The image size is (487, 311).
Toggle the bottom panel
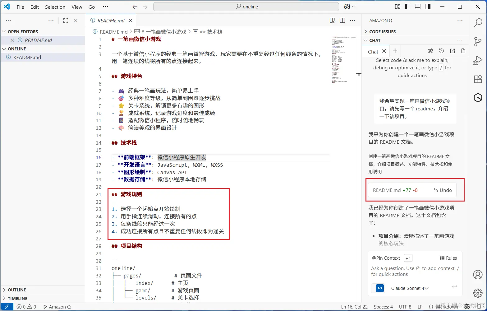click(x=418, y=7)
